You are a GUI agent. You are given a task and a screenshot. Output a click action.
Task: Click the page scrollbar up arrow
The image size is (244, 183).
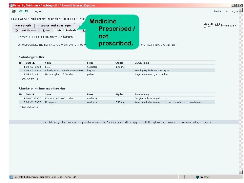coord(241,10)
